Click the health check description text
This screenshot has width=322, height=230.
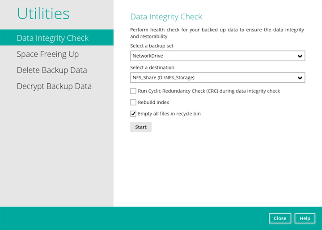pyautogui.click(x=217, y=33)
